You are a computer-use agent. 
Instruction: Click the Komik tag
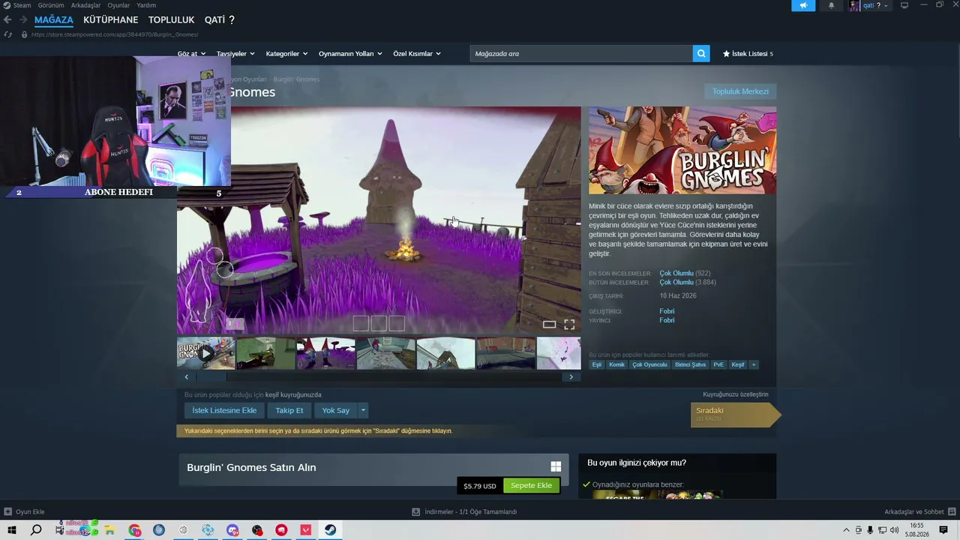[x=616, y=364]
